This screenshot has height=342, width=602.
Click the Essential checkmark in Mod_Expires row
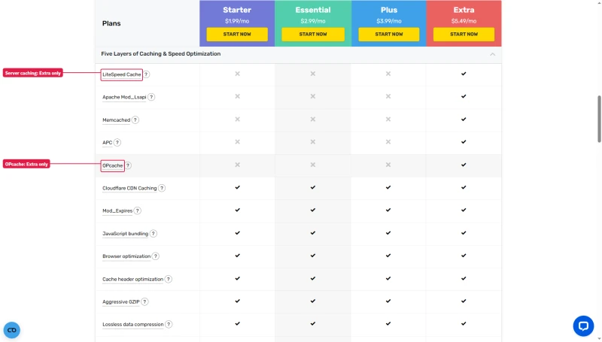click(313, 210)
